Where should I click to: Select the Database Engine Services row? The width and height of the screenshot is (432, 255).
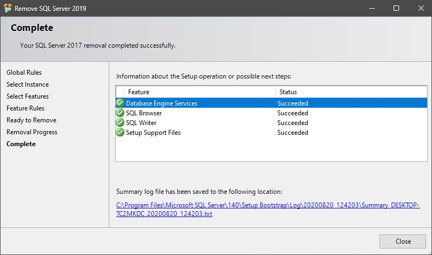(271, 103)
